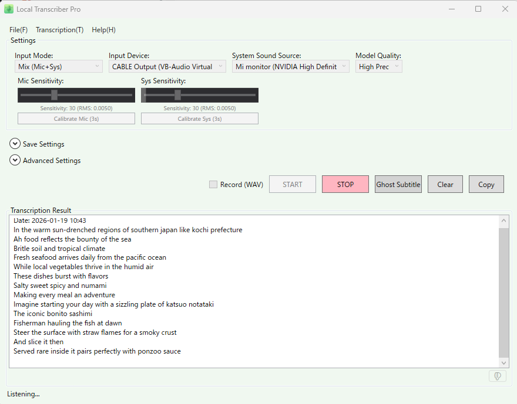Expand Save Settings chevron icon
This screenshot has width=517, height=404.
(15, 144)
